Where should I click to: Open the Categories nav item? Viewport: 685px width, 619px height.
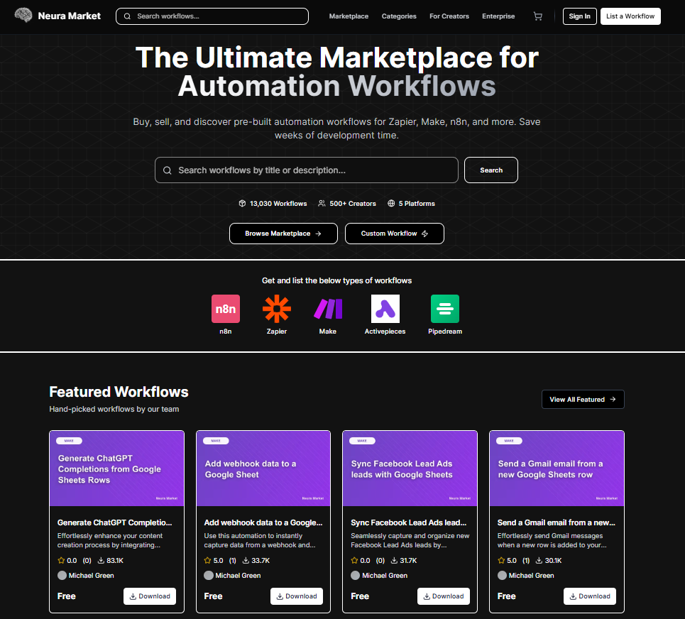click(399, 16)
